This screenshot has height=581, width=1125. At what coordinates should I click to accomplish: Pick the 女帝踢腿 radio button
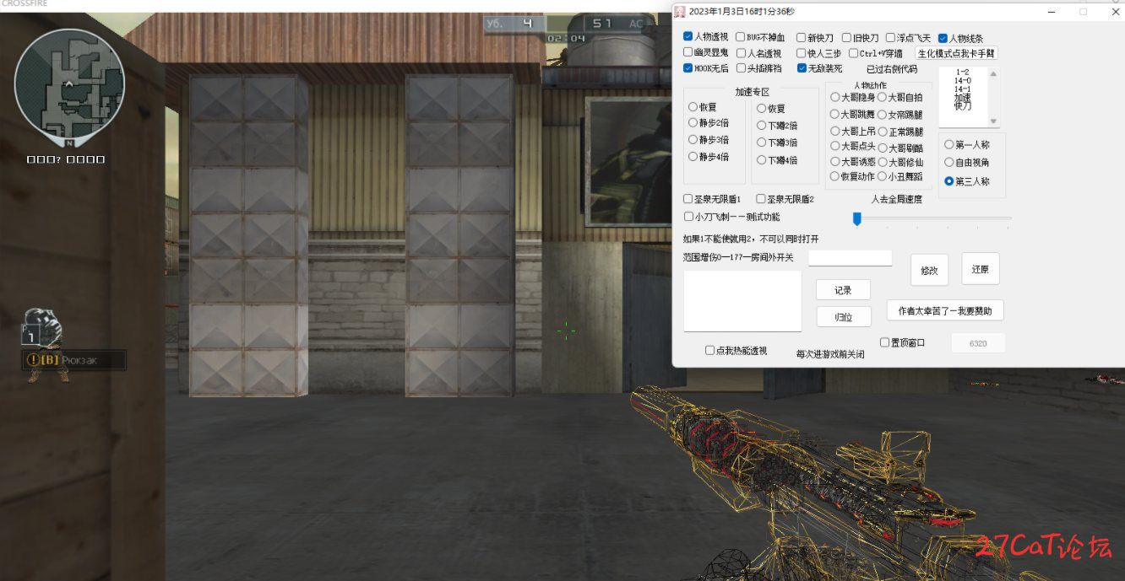[x=882, y=115]
